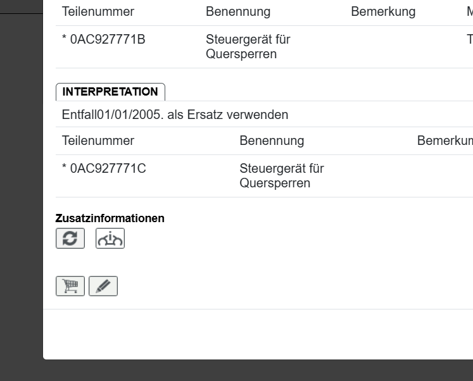Click the pencil edit icon
This screenshot has height=381, width=473.
[x=103, y=286]
